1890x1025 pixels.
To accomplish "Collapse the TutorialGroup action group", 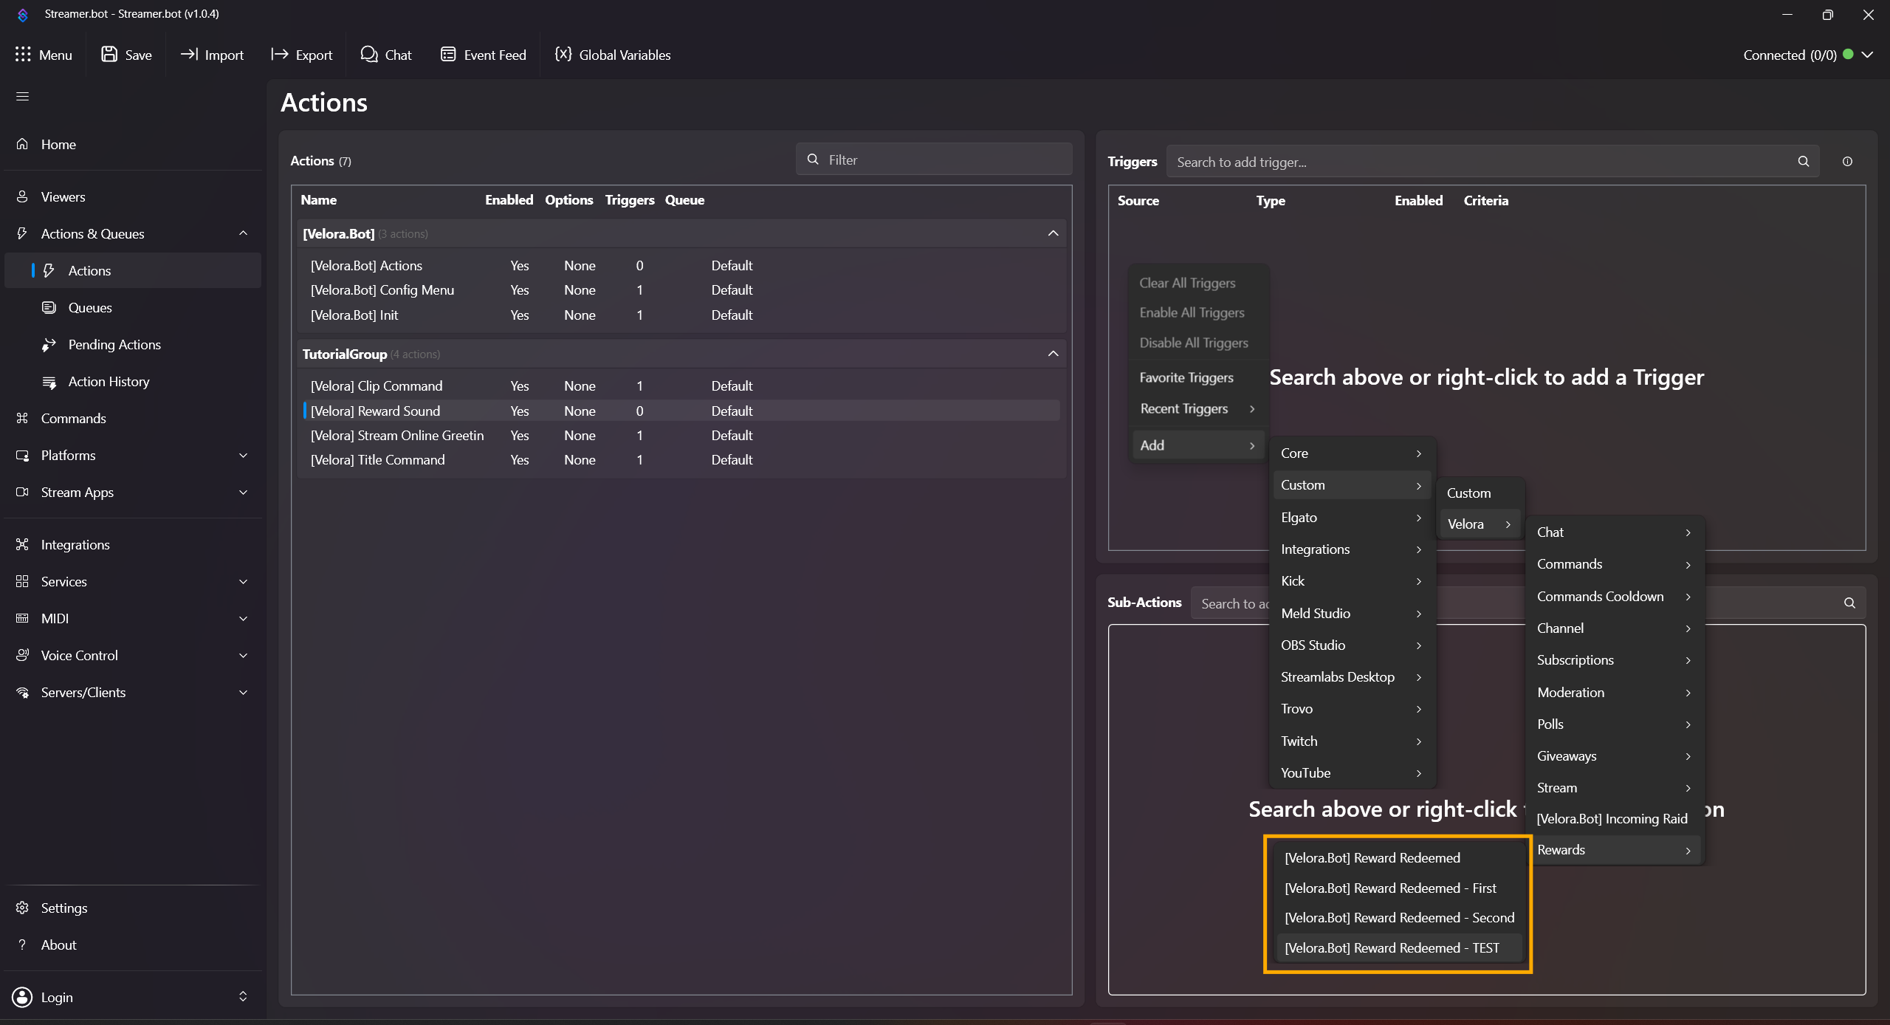I will [1053, 354].
